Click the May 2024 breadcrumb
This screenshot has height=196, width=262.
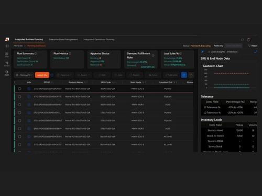(18, 46)
